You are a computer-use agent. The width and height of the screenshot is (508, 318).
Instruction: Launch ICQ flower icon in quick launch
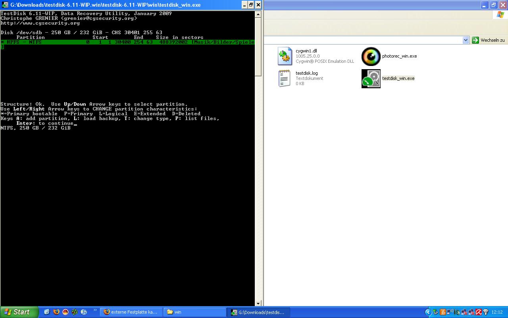[x=74, y=312]
